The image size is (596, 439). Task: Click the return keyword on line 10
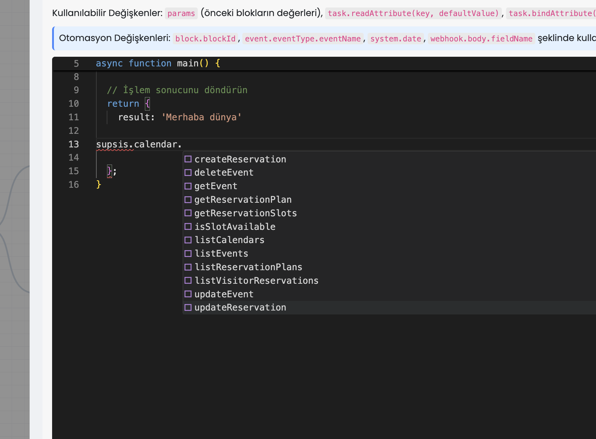[x=123, y=104]
